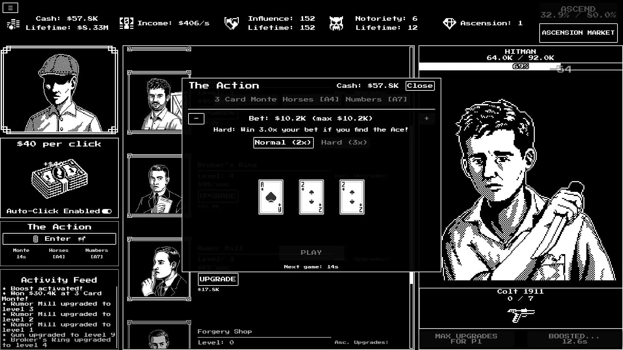This screenshot has height=350, width=623.
Task: Increase the bet with the plus button
Action: (427, 119)
